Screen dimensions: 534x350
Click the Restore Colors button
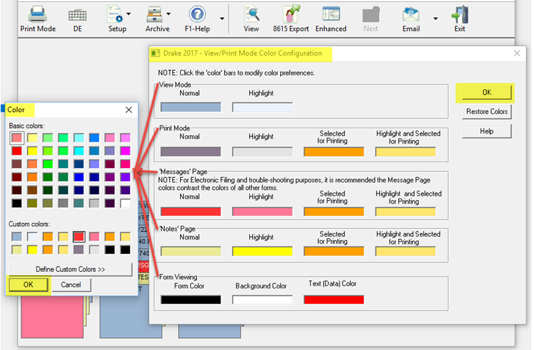coord(486,112)
